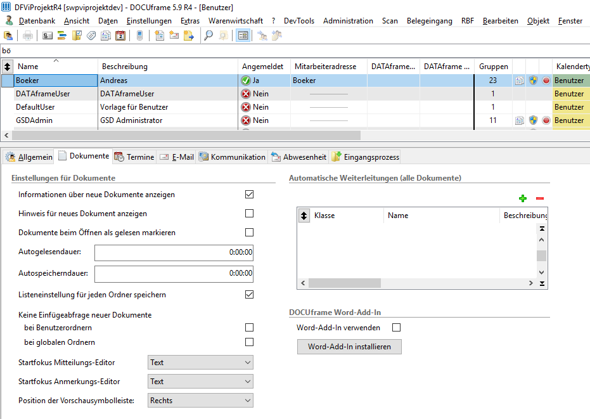Open the calendar toolbar icon
The height and width of the screenshot is (419, 590).
coord(120,35)
